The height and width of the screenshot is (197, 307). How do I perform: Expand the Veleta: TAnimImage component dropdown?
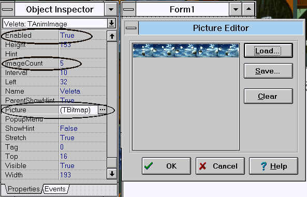coord(111,23)
